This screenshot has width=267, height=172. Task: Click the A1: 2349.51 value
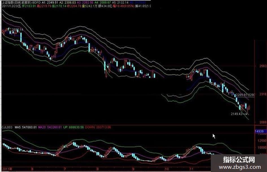(x=50, y=2)
